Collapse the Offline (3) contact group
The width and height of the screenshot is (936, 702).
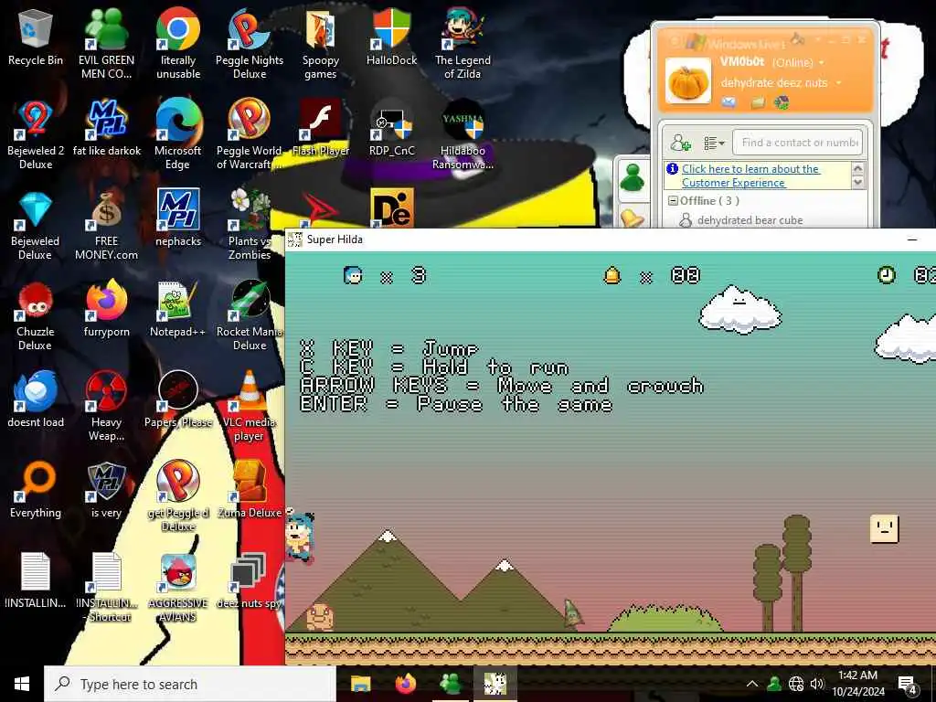pos(673,200)
